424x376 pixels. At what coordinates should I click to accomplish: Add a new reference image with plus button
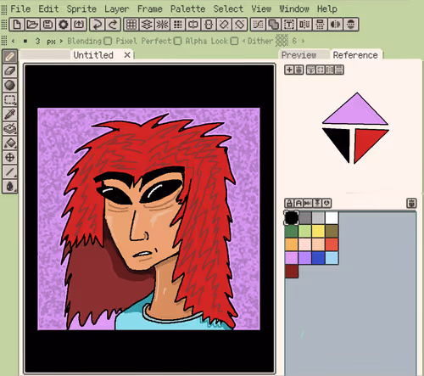(289, 70)
